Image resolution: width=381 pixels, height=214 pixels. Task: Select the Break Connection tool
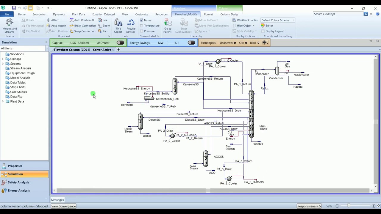83,26
